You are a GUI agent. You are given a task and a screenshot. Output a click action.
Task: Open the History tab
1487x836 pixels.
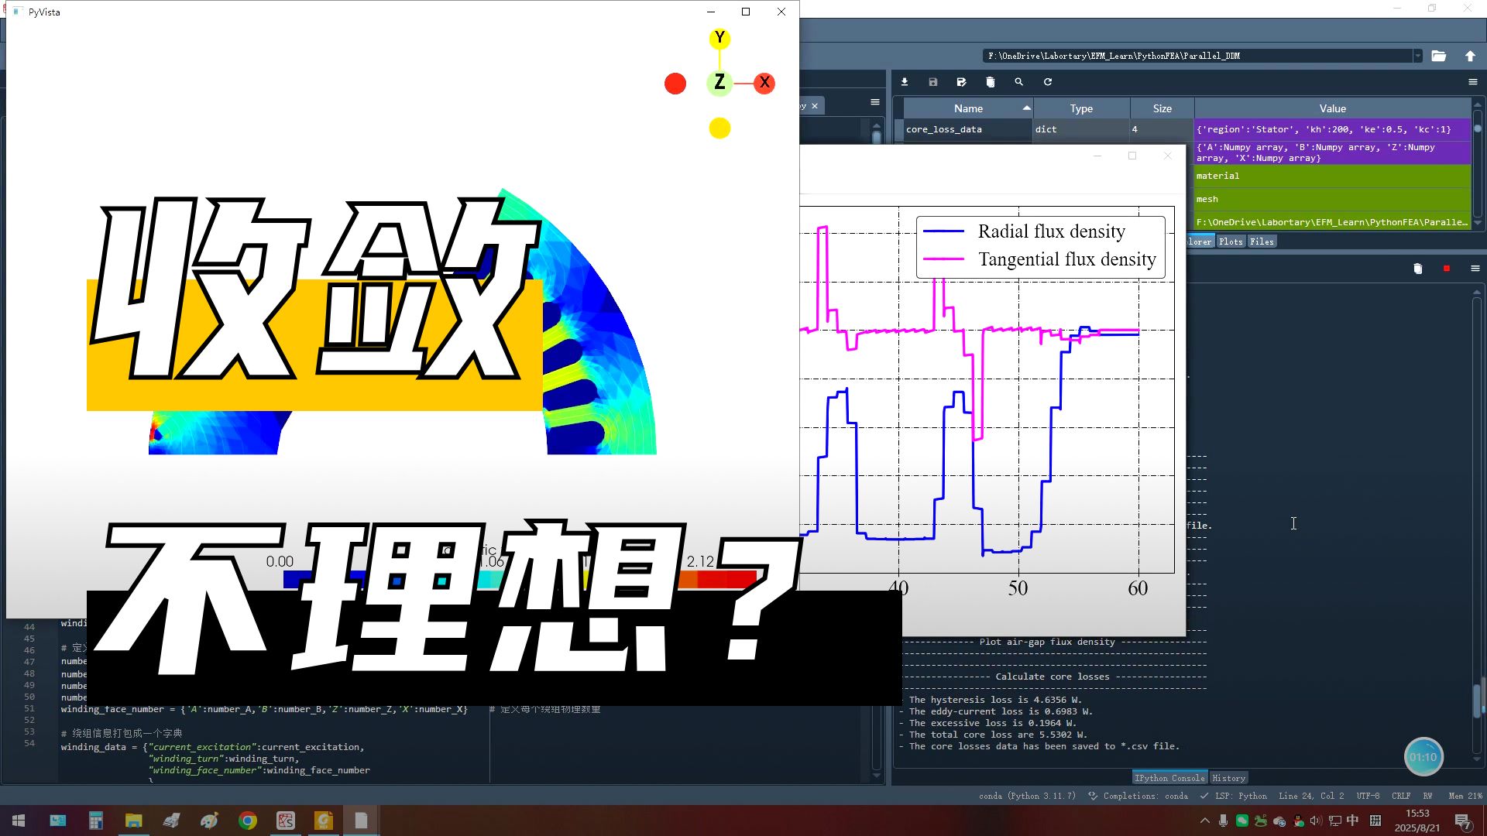1229,777
